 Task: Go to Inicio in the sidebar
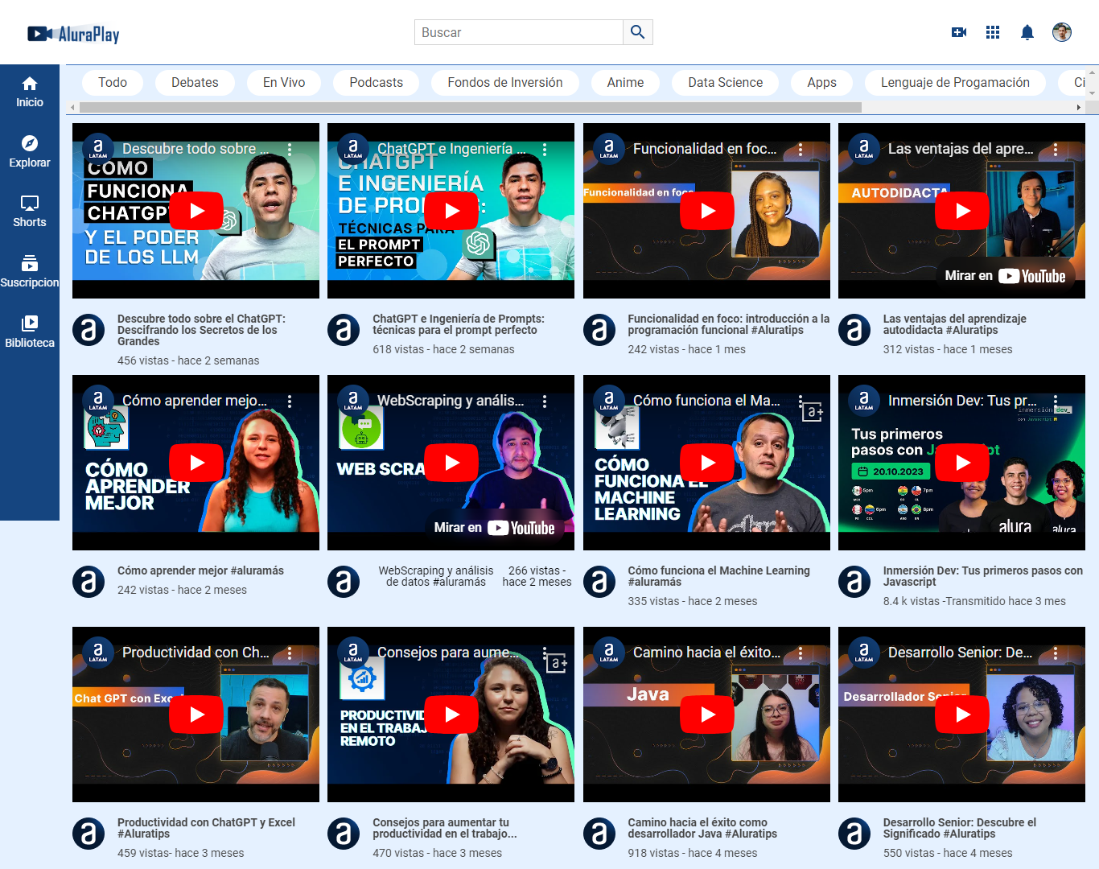tap(30, 92)
